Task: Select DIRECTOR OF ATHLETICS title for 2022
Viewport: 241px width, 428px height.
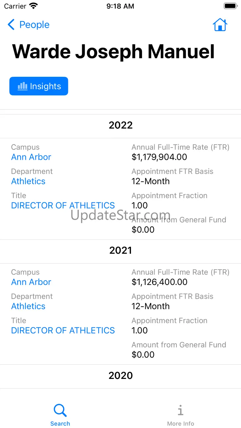Action: pyautogui.click(x=63, y=206)
